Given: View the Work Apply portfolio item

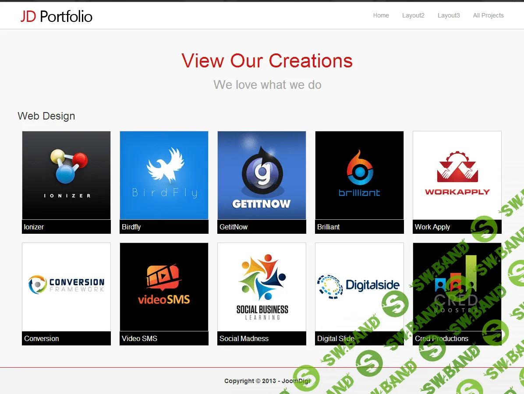Looking at the screenshot, I should click(x=457, y=175).
